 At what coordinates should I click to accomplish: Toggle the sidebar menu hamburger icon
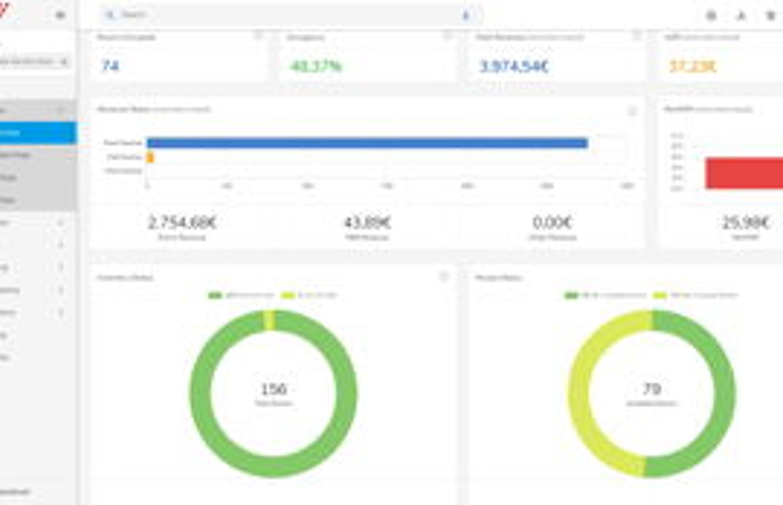60,15
